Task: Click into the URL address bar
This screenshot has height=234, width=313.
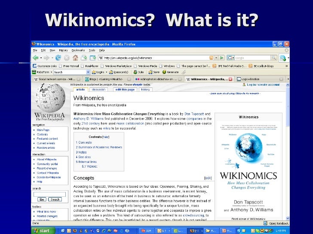Action: (x=154, y=58)
